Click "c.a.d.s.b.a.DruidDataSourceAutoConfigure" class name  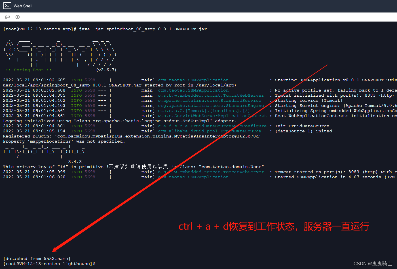pos(212,126)
